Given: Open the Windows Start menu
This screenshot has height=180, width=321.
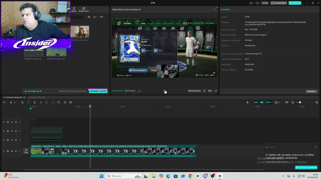Looking at the screenshot, I should [101, 176].
